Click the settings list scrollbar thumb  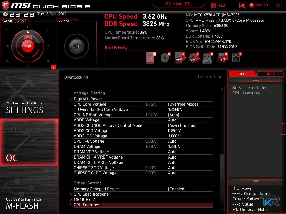point(222,177)
